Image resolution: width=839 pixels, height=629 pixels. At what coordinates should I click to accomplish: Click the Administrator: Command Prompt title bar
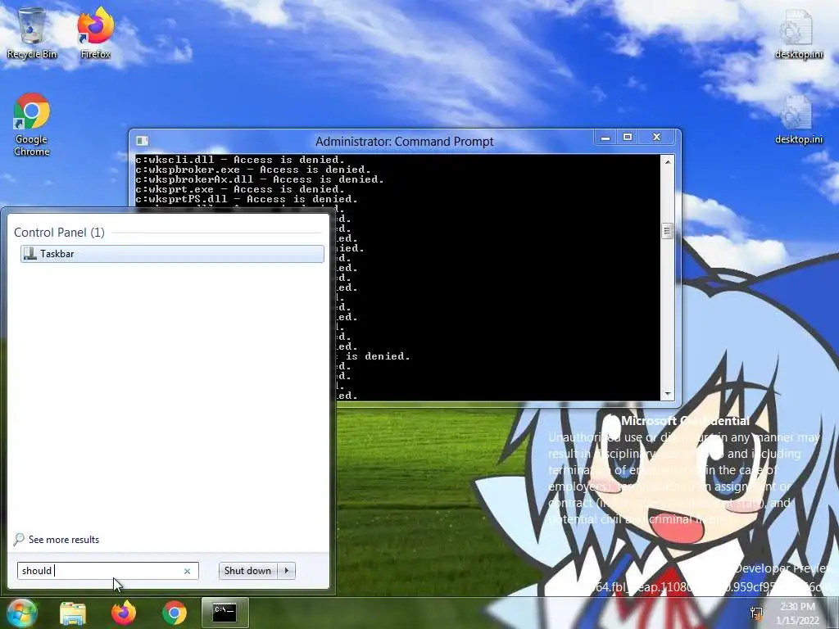[x=404, y=141]
